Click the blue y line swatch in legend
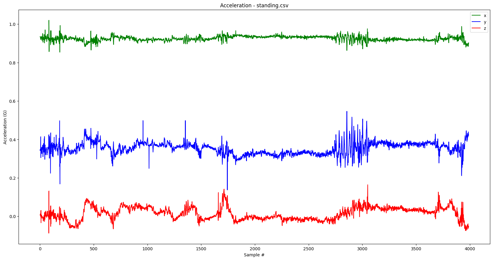 tap(476, 22)
